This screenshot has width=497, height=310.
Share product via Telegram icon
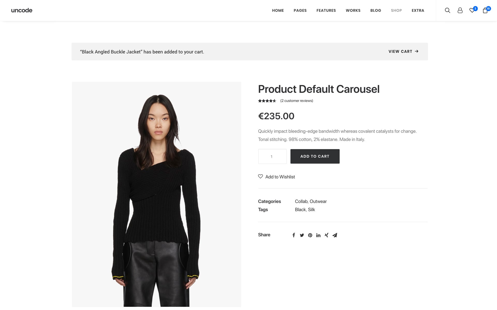335,235
